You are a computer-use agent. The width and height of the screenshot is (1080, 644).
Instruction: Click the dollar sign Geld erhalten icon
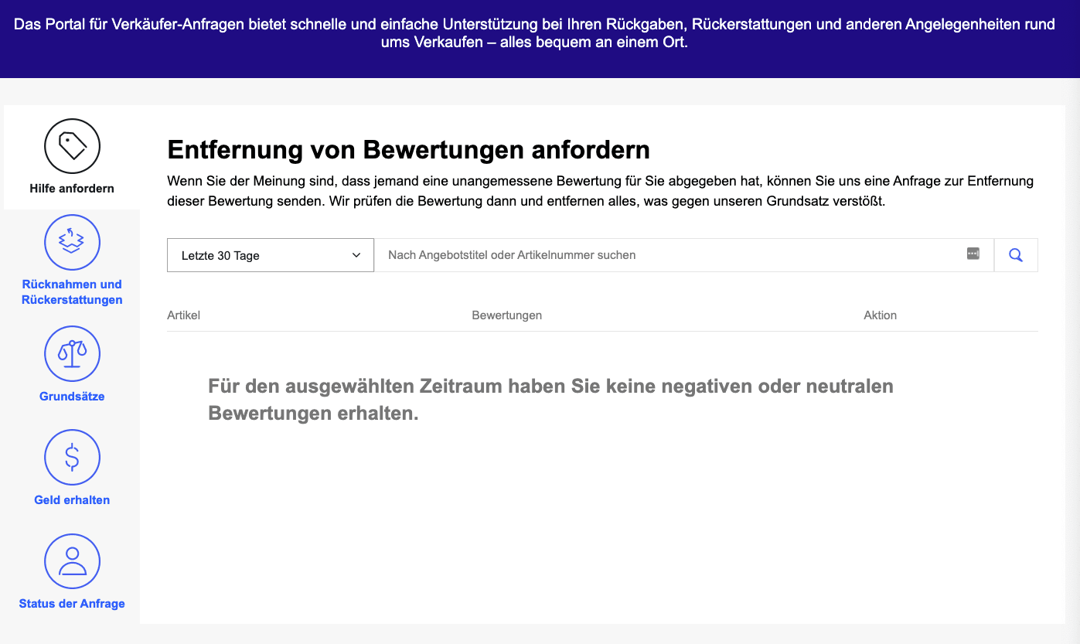72,457
